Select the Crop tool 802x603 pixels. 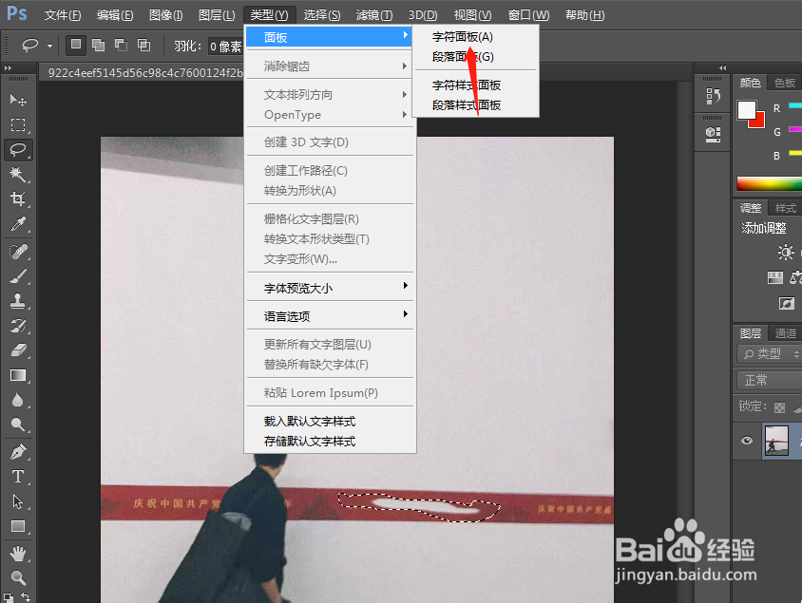19,200
